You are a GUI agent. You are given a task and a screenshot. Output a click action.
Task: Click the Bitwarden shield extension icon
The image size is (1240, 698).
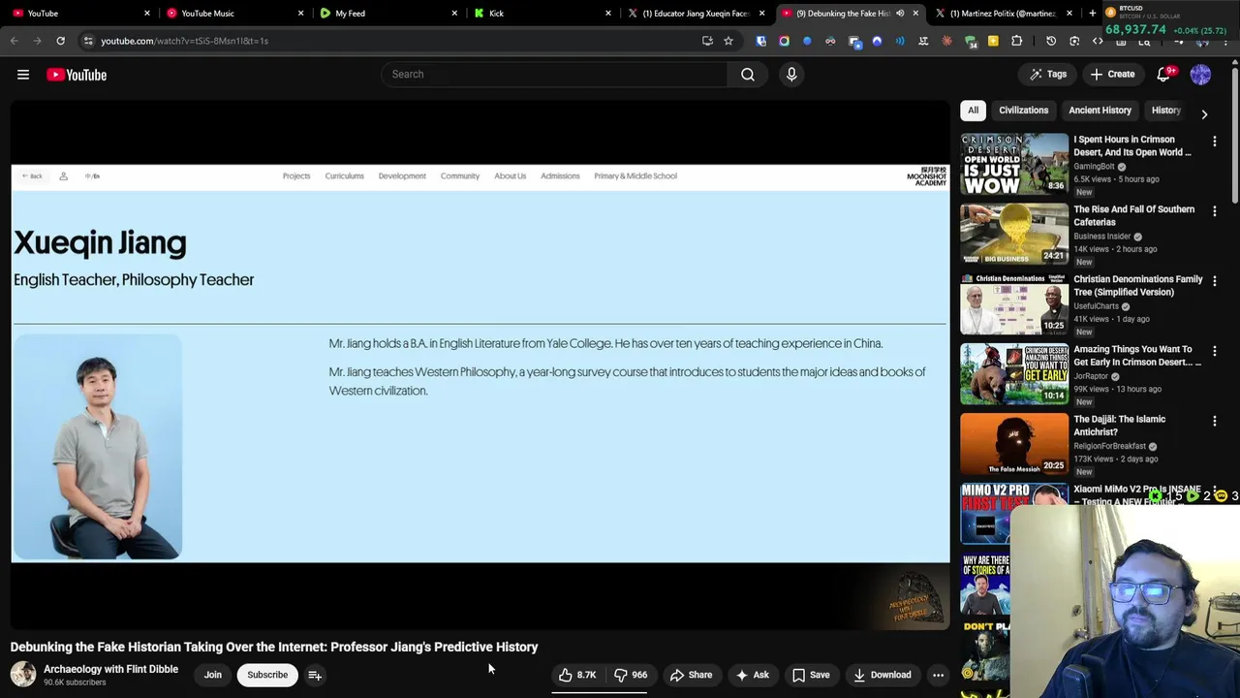760,41
